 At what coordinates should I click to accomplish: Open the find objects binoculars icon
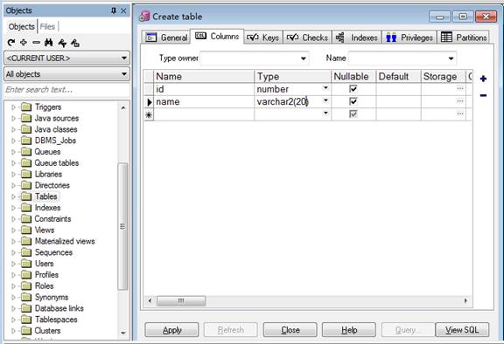[49, 42]
